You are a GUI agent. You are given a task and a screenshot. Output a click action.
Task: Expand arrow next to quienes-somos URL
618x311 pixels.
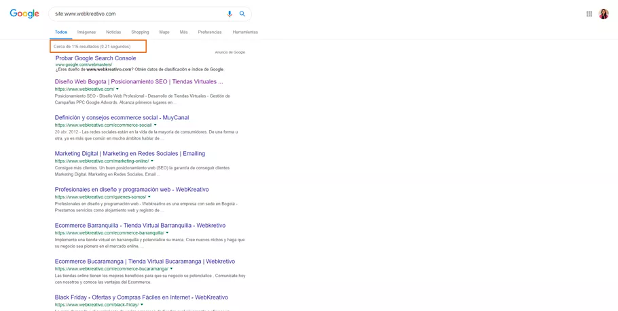(149, 197)
